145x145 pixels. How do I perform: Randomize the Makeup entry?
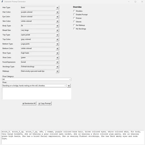tap(57, 71)
